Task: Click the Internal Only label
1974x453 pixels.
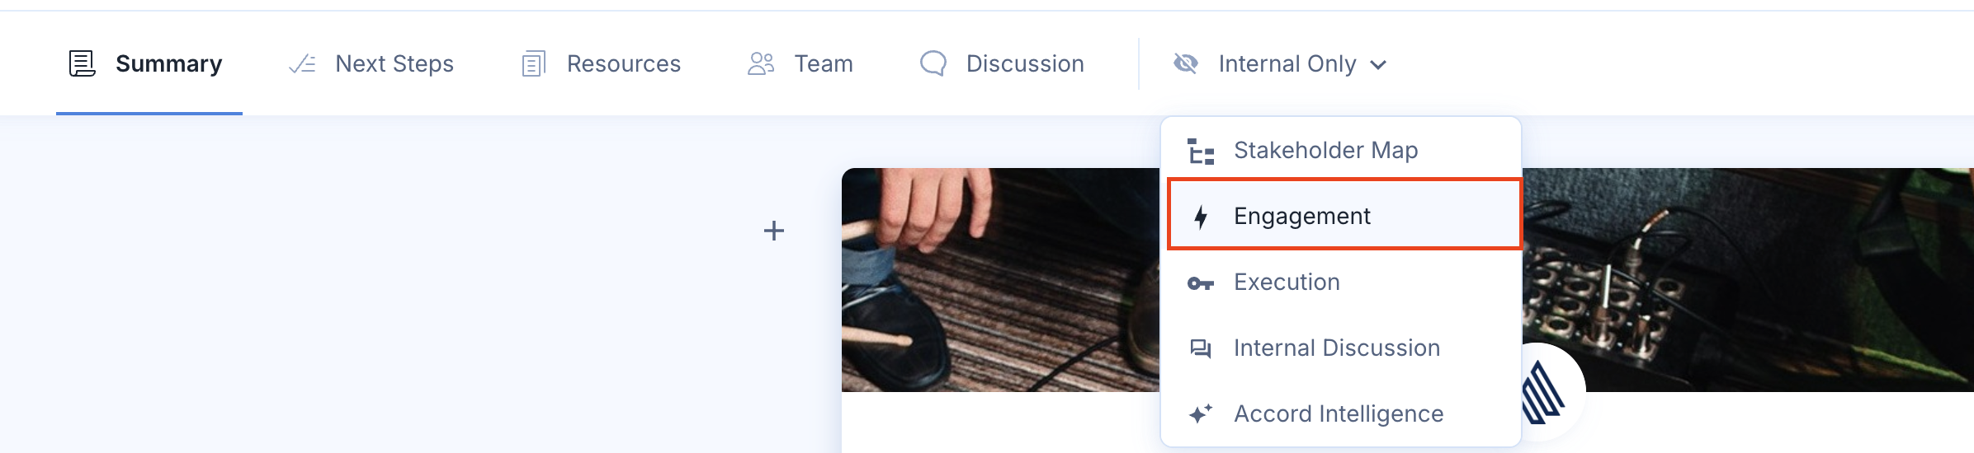Action: click(1287, 63)
